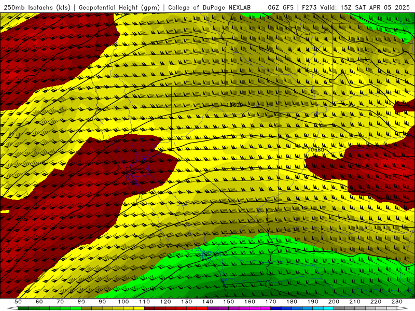Click the 70 value on the scale

pos(60,302)
